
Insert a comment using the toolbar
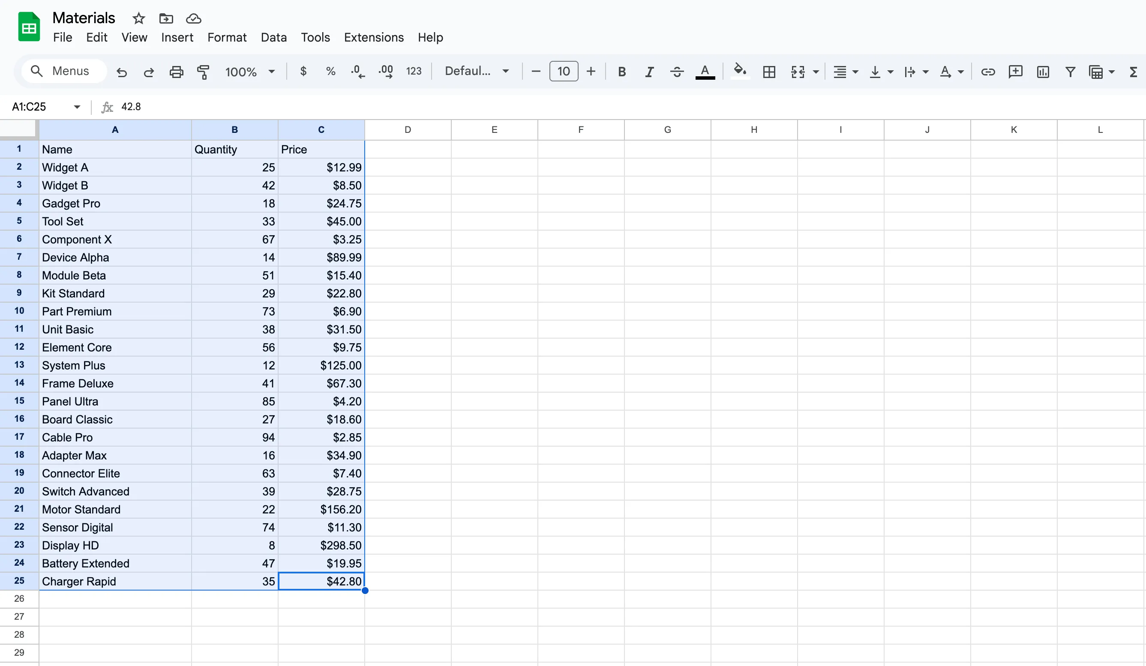1015,72
